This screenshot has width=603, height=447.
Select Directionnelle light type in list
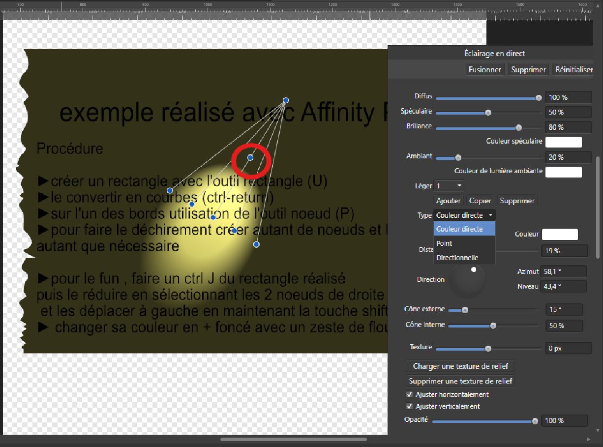(464, 258)
